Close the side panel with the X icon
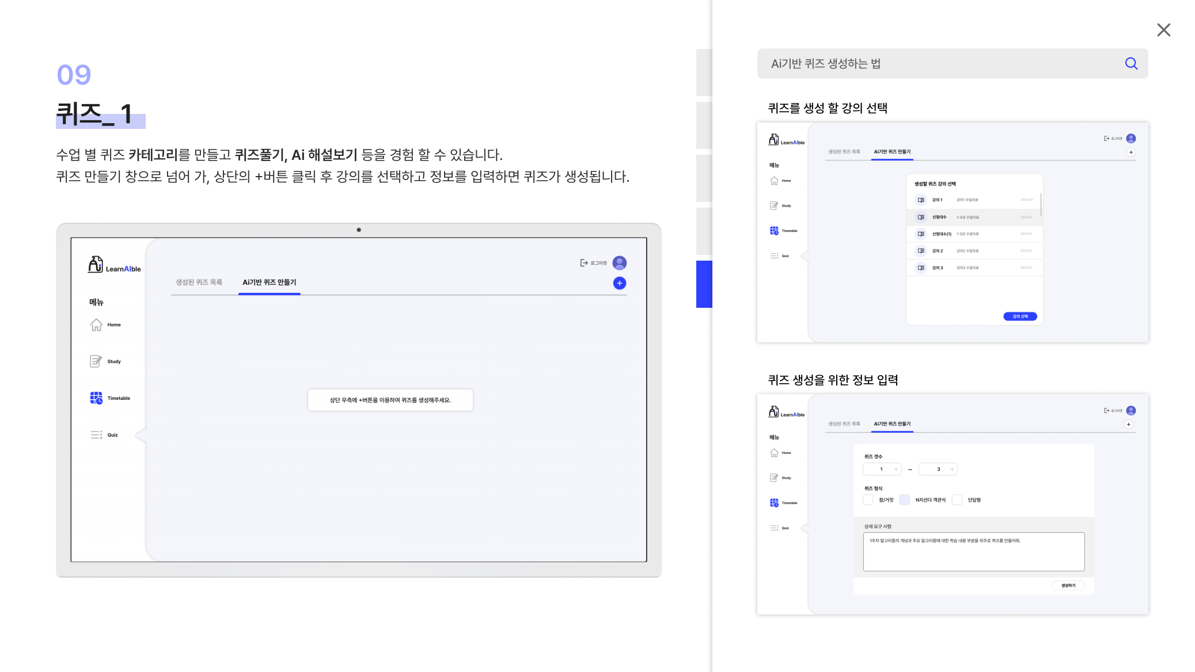Image resolution: width=1195 pixels, height=672 pixels. [1163, 30]
